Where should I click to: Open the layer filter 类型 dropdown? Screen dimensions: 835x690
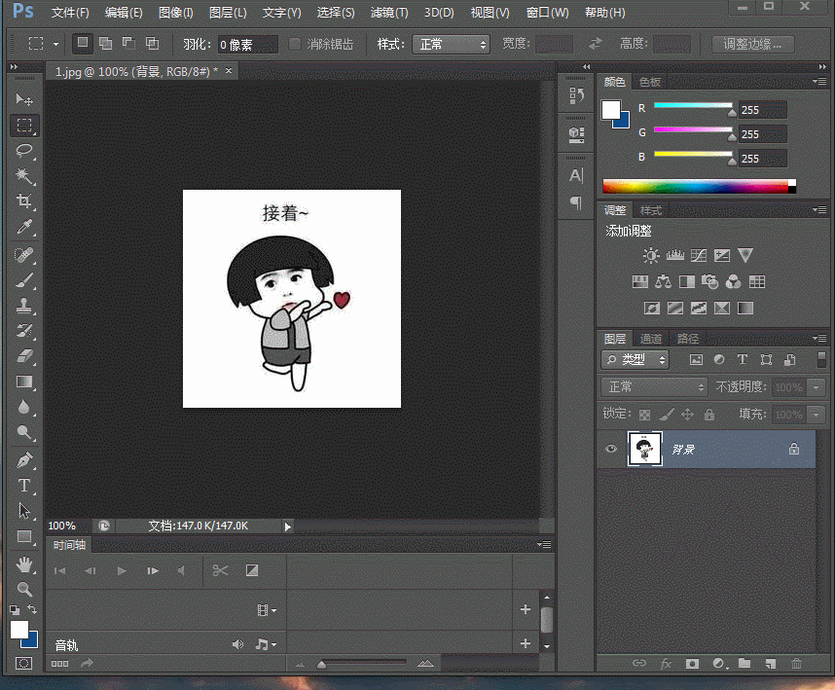pos(636,360)
